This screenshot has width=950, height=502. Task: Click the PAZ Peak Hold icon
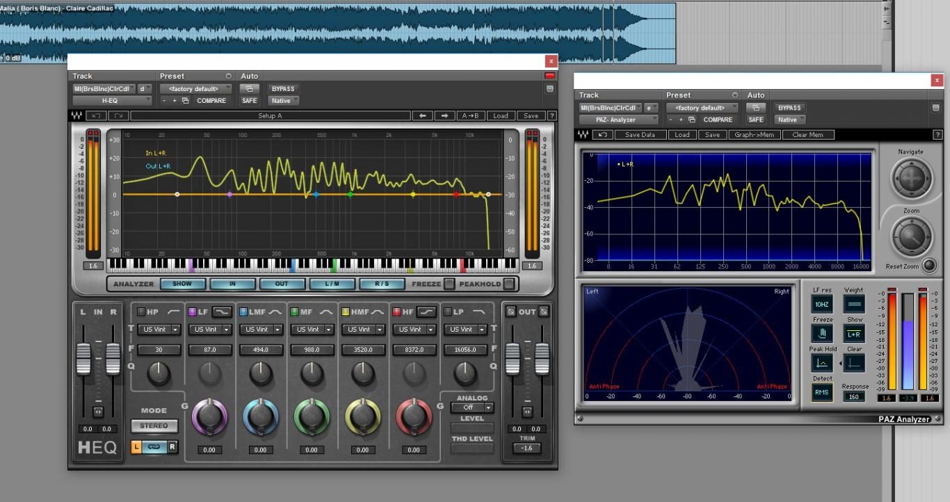click(x=822, y=363)
